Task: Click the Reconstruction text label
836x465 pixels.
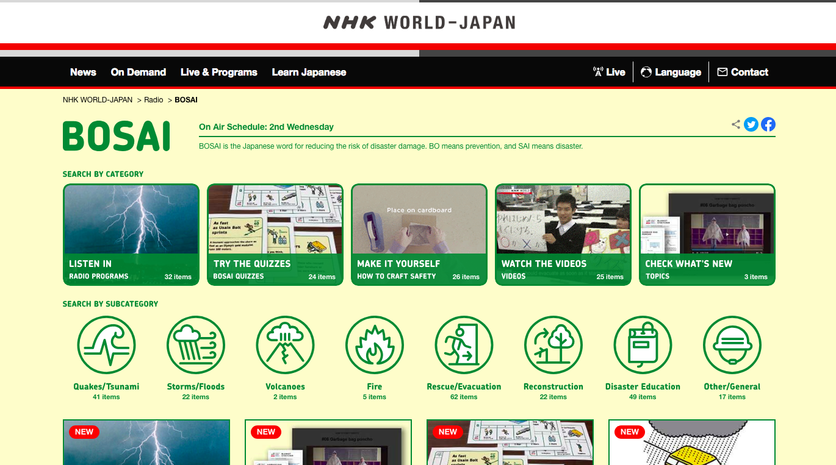Action: pos(553,386)
